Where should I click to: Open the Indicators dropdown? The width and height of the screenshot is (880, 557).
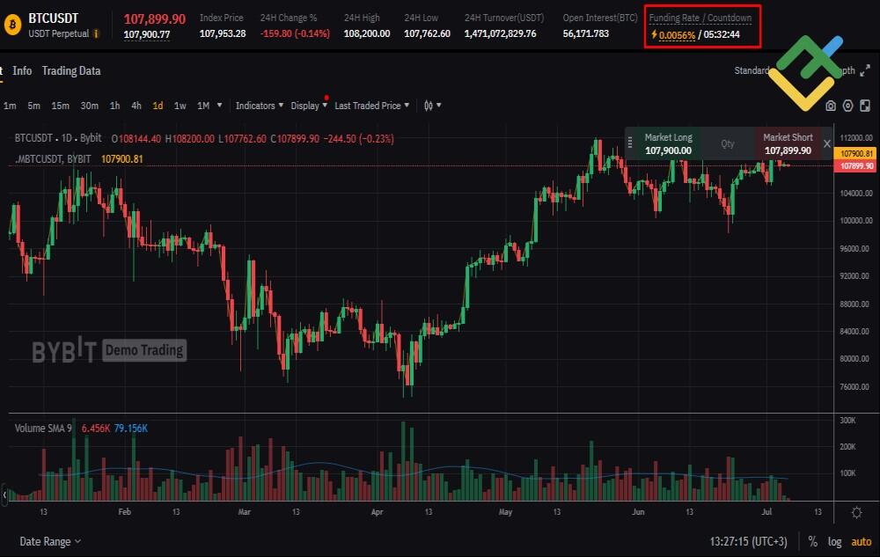pos(260,106)
